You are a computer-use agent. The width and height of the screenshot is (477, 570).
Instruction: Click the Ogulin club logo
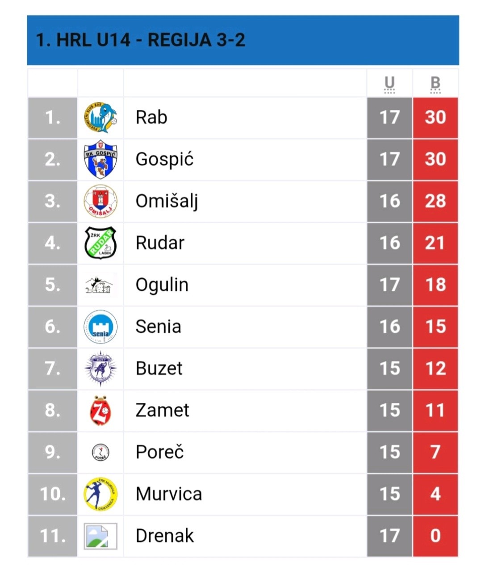(x=100, y=285)
